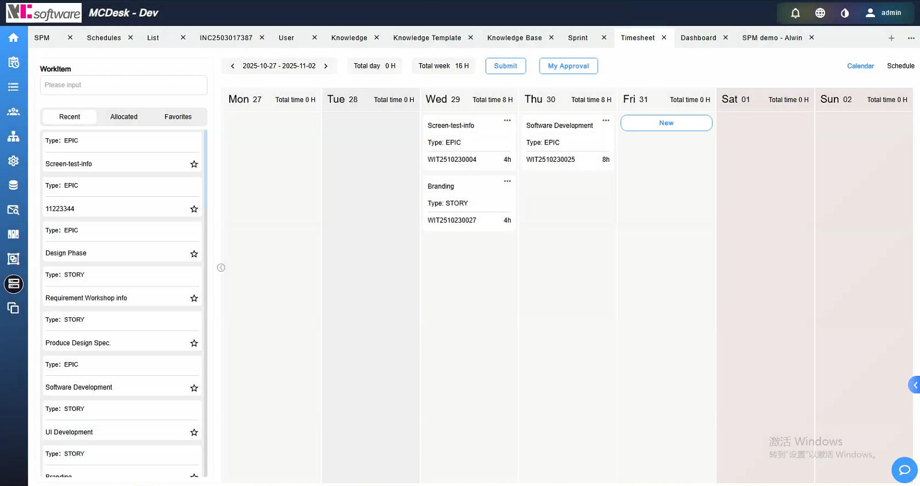Screen dimensions: 920x486
Task: Open the notifications bell
Action: pos(795,13)
